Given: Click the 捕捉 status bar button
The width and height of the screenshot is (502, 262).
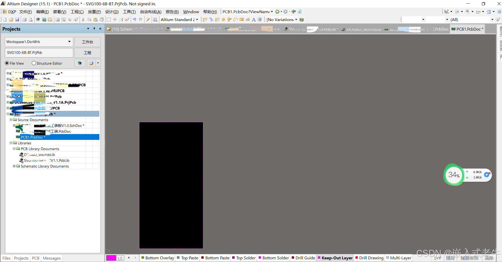Looking at the screenshot, I should coord(450,258).
